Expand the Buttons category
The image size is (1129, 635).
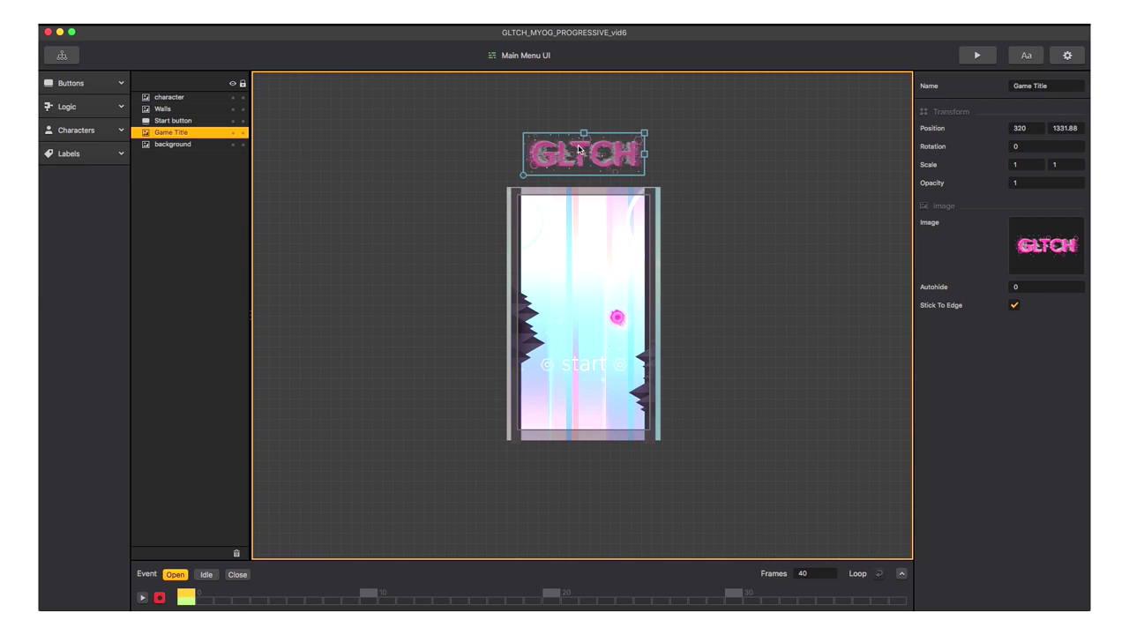(x=85, y=83)
